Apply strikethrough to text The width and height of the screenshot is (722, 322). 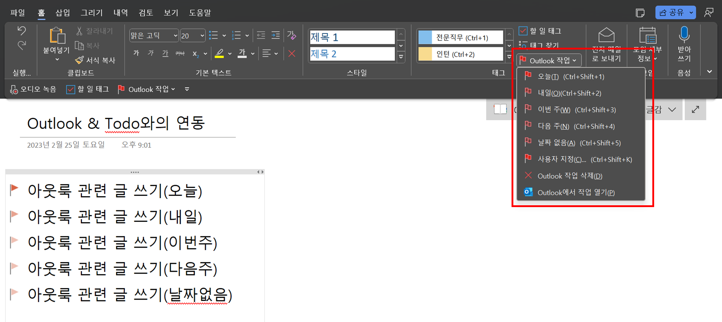(x=180, y=53)
